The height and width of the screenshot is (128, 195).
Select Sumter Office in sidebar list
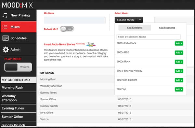(x=19, y=117)
